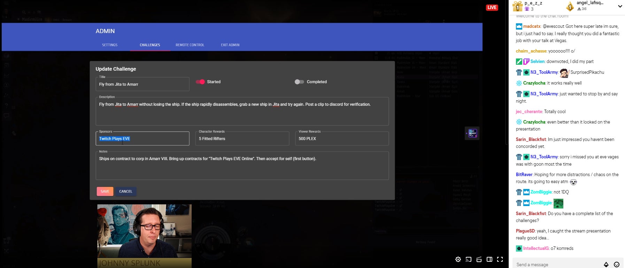Switch to the Settings tab

[110, 45]
